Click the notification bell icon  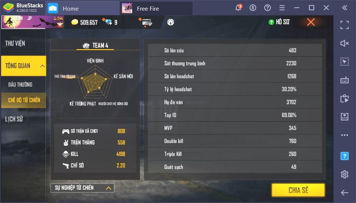pos(238,8)
